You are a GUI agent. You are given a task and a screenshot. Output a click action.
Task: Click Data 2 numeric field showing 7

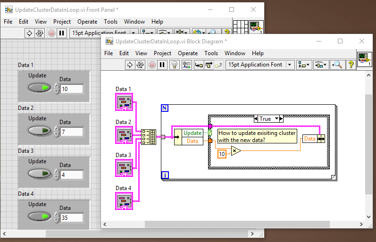pyautogui.click(x=72, y=132)
